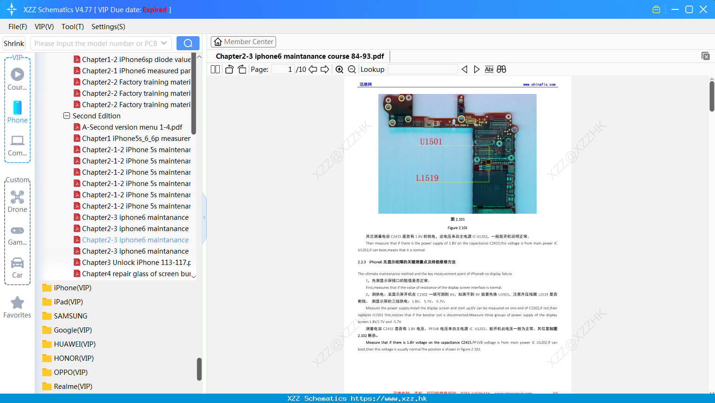Open the Tool(T) menu

click(73, 26)
